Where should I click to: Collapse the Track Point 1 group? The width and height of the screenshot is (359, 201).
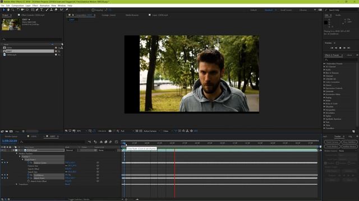22,160
